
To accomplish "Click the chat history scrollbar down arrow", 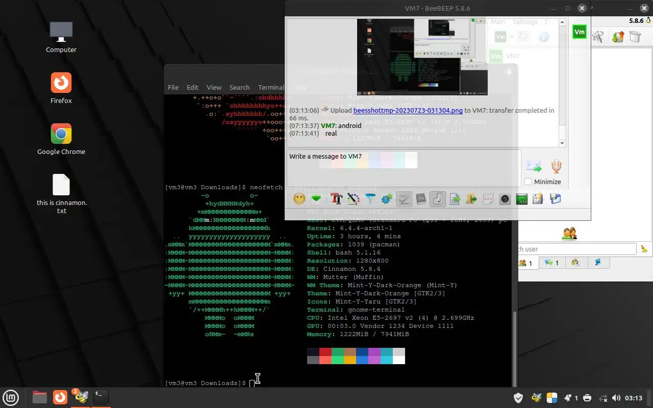I will pyautogui.click(x=563, y=143).
